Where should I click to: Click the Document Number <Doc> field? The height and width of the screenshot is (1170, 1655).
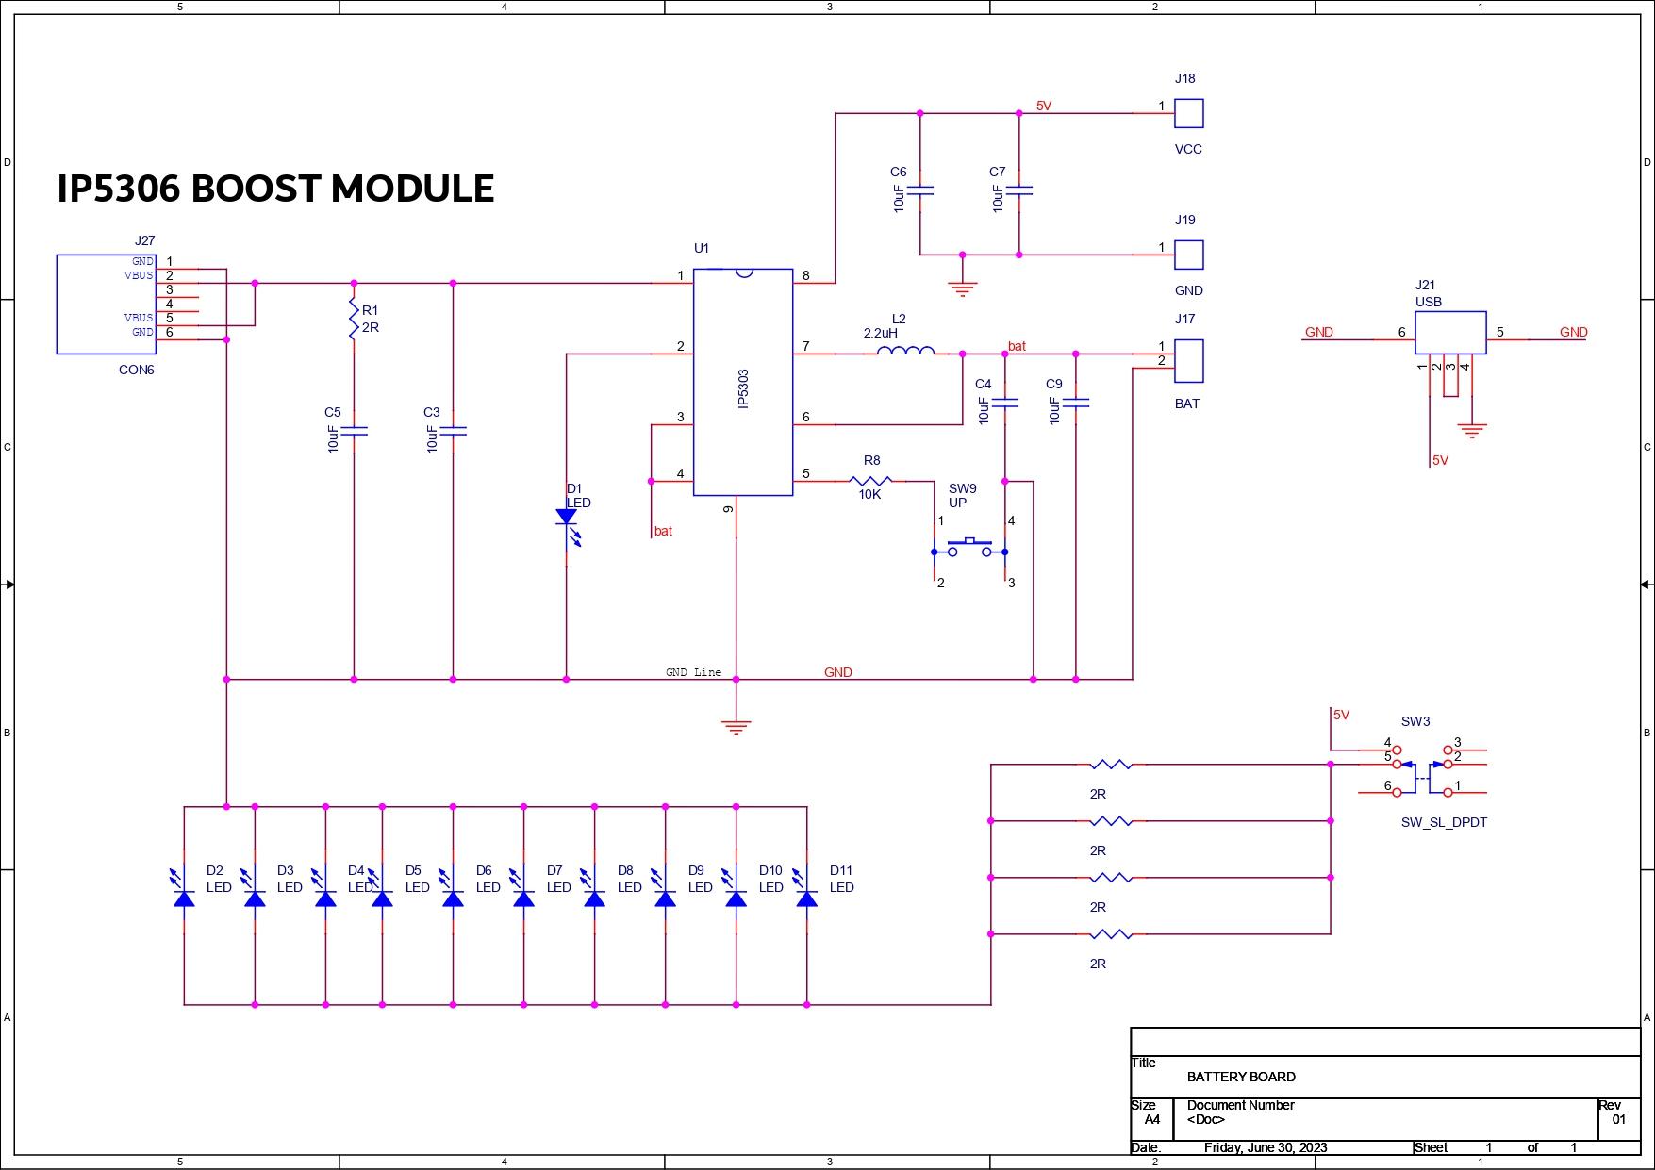1207,1120
